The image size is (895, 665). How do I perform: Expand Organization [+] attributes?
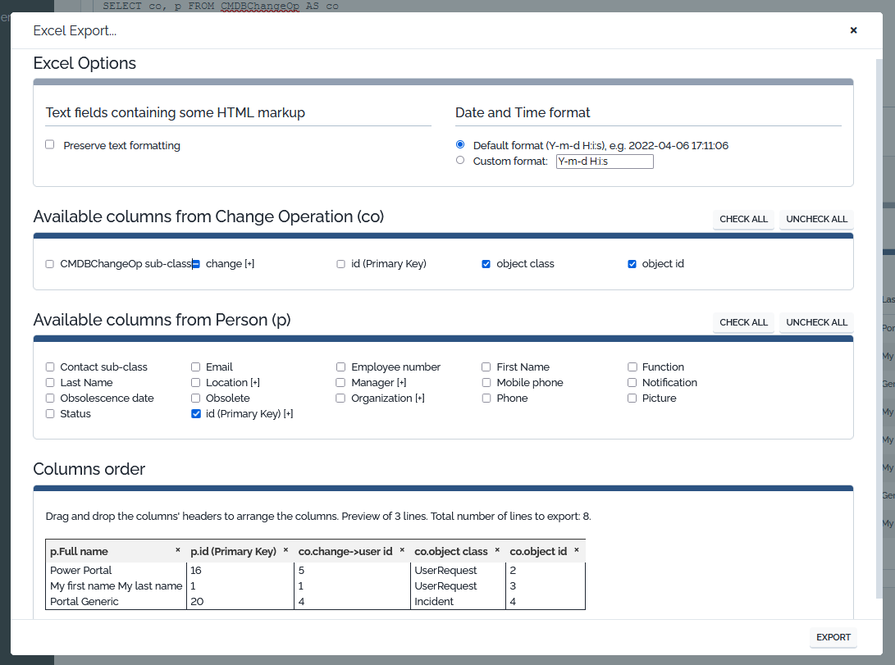[419, 399]
